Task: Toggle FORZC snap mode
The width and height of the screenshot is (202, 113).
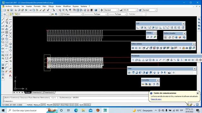Action: tap(30, 105)
